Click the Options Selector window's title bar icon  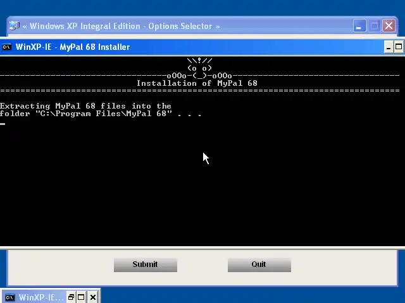(x=15, y=26)
